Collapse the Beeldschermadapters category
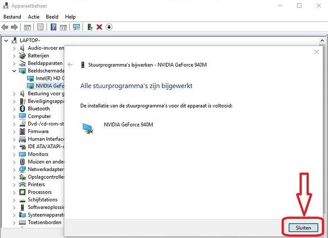Screen dimensions: 328x238 coord(14,71)
